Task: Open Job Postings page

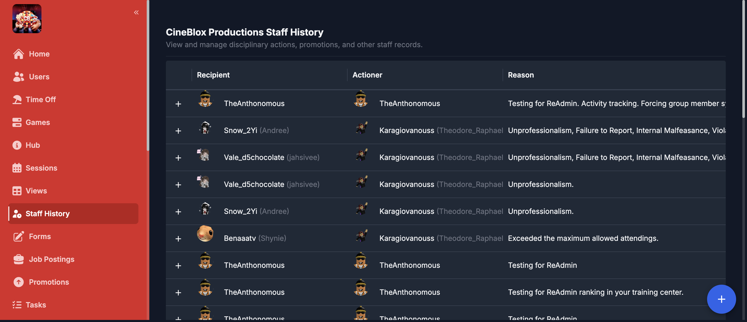Action: (x=52, y=259)
